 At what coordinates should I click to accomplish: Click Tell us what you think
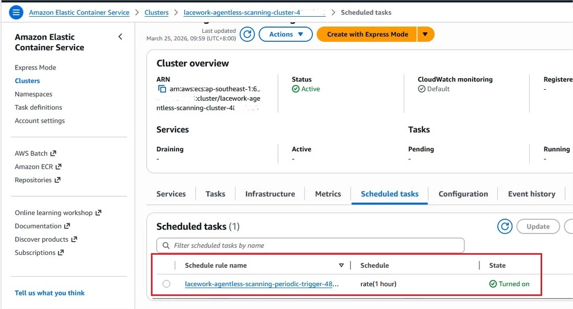50,293
